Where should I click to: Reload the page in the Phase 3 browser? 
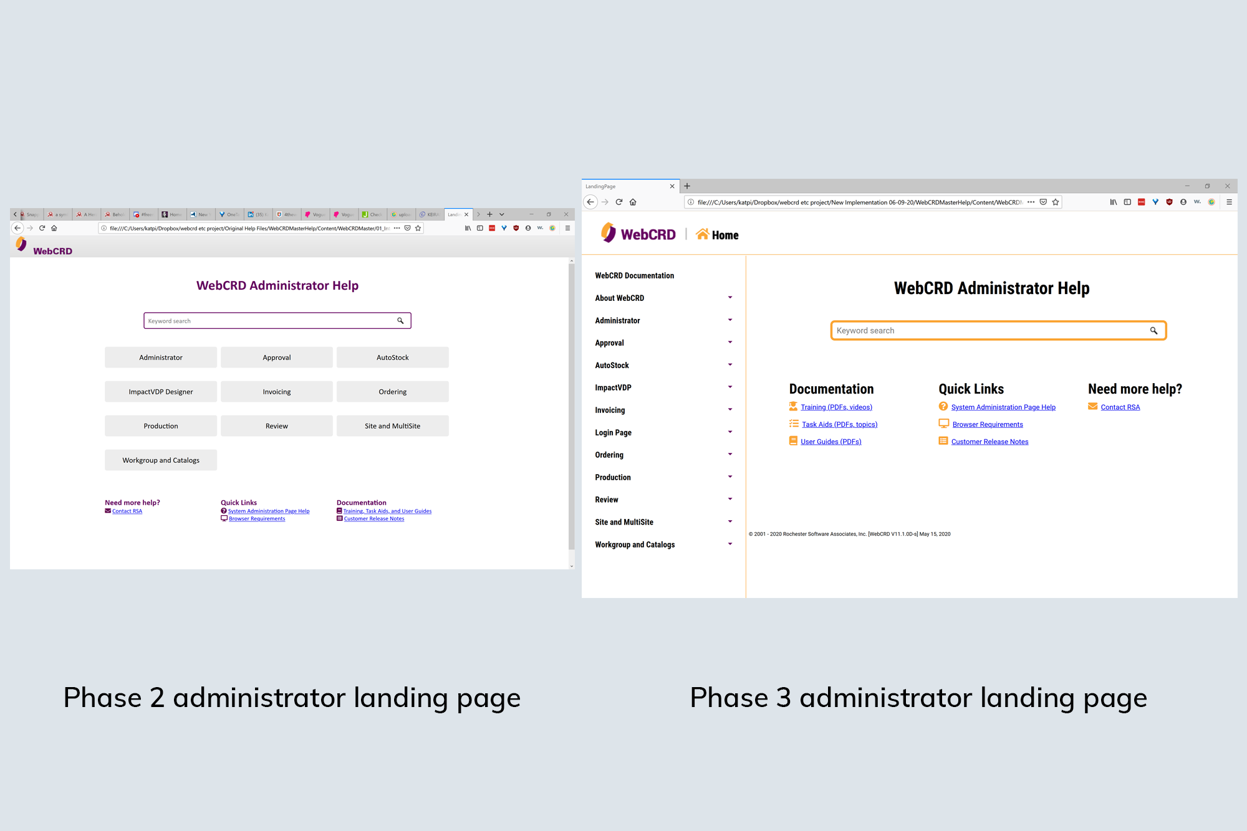pos(619,202)
